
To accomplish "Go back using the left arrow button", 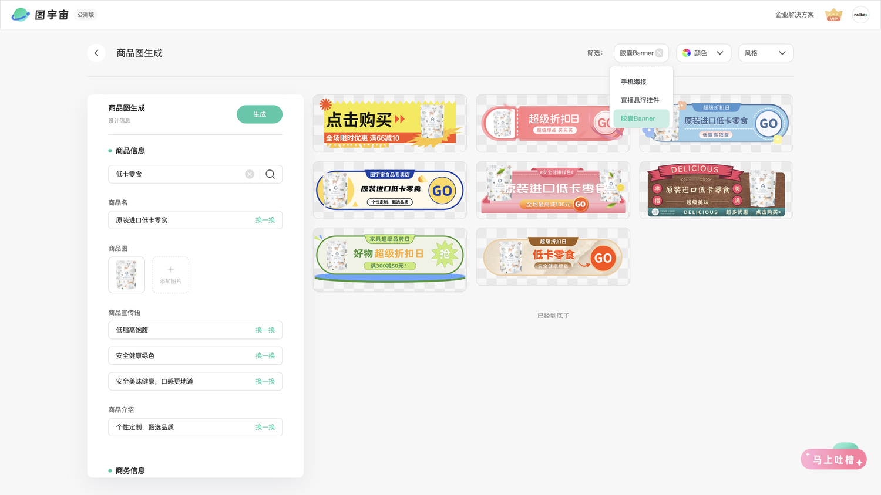I will coord(96,53).
